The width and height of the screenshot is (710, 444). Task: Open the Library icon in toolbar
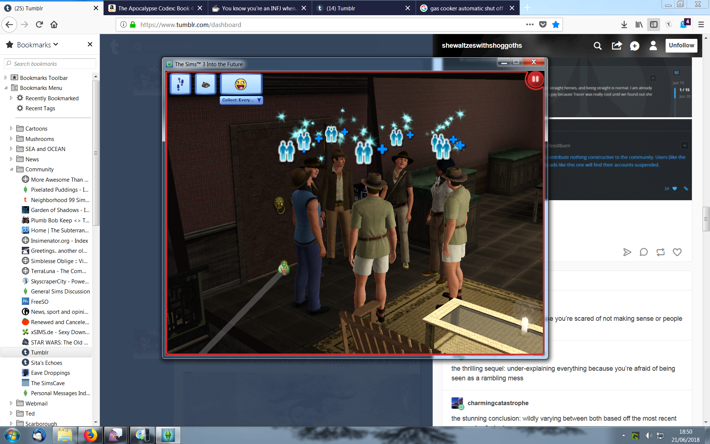pos(639,25)
